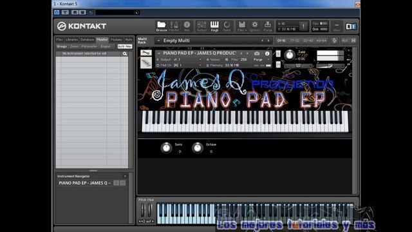The image size is (412, 232).
Task: Switch to the Database browser tab
Action: pyautogui.click(x=87, y=40)
